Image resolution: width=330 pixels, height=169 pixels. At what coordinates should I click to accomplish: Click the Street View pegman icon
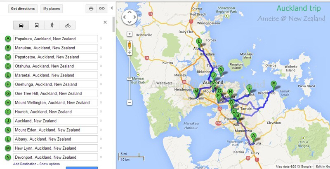(x=130, y=45)
